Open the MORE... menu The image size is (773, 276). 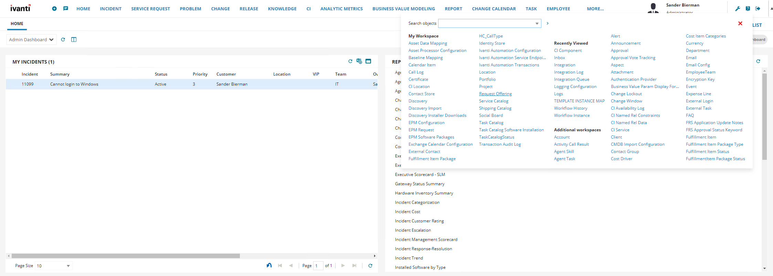[x=595, y=9]
